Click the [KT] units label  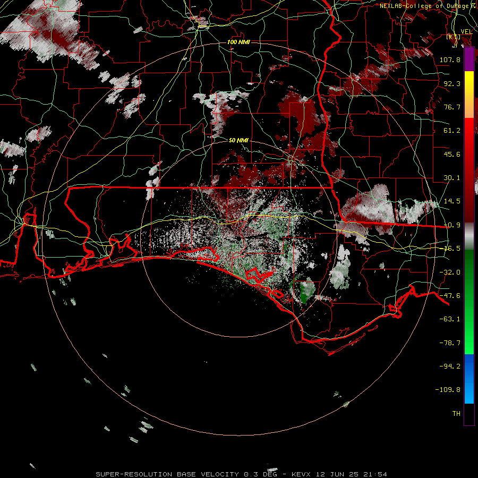pos(454,37)
